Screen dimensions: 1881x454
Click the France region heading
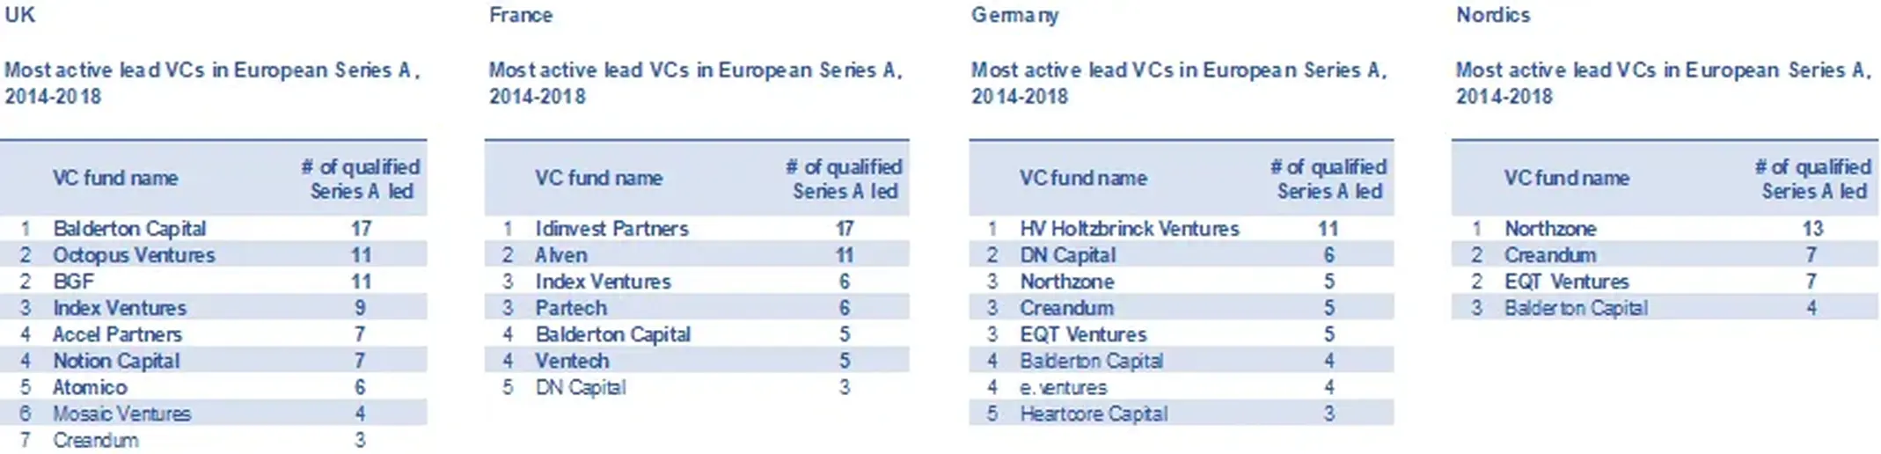pyautogui.click(x=521, y=15)
